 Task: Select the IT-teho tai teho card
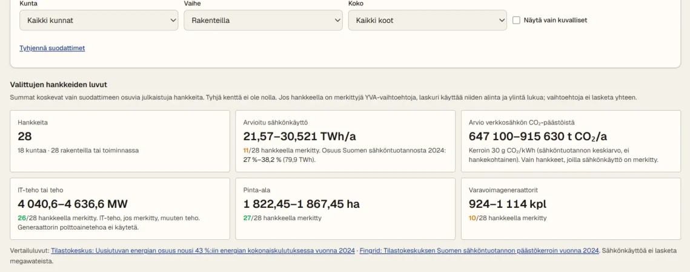[x=120, y=209]
